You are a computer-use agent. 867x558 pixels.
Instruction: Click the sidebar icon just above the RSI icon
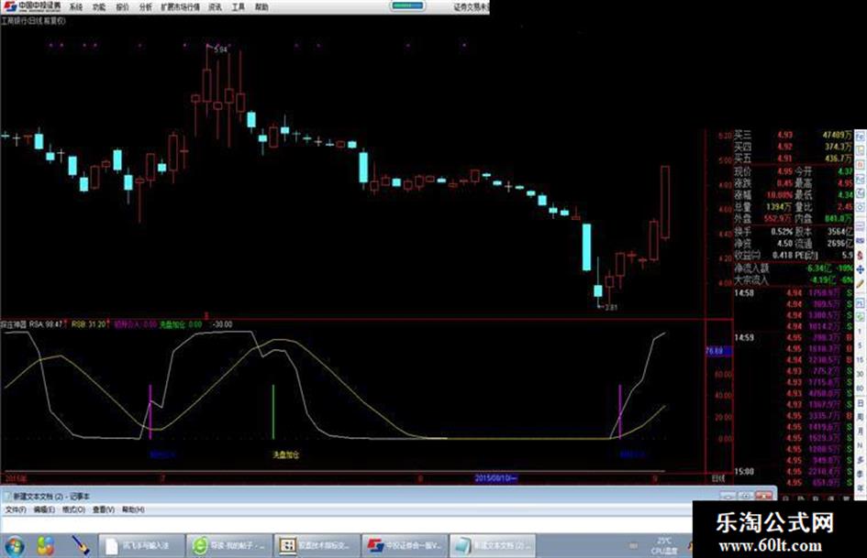(x=860, y=225)
